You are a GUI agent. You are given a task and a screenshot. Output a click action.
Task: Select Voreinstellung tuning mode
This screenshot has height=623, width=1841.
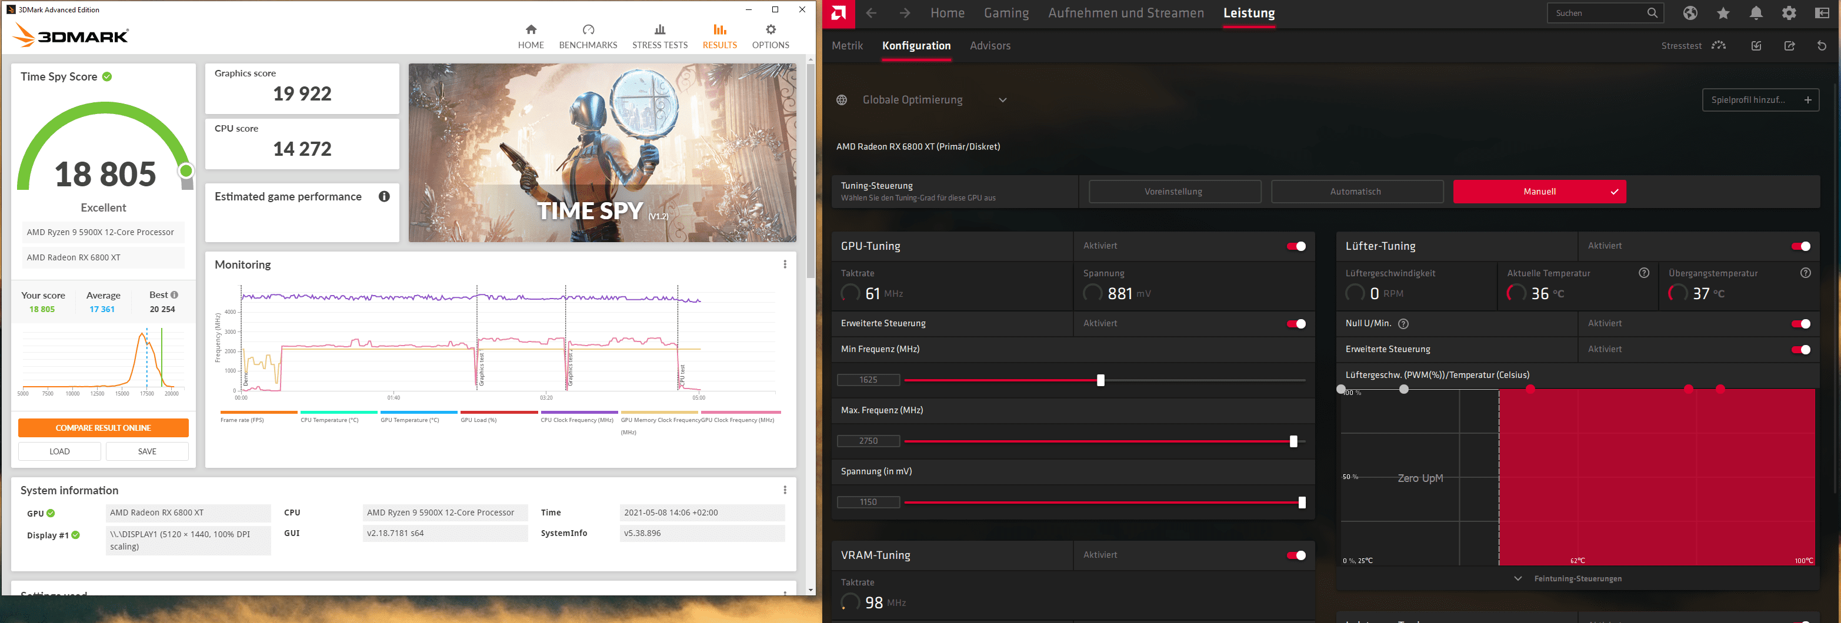[1174, 192]
